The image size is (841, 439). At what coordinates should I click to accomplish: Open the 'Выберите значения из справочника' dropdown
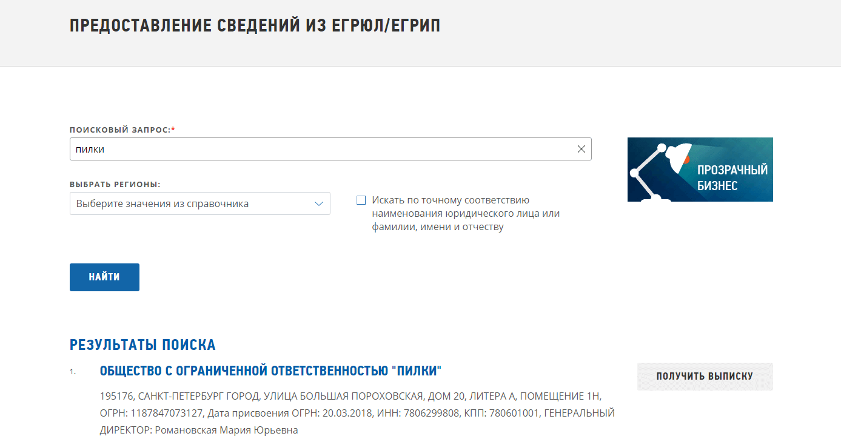tap(200, 203)
